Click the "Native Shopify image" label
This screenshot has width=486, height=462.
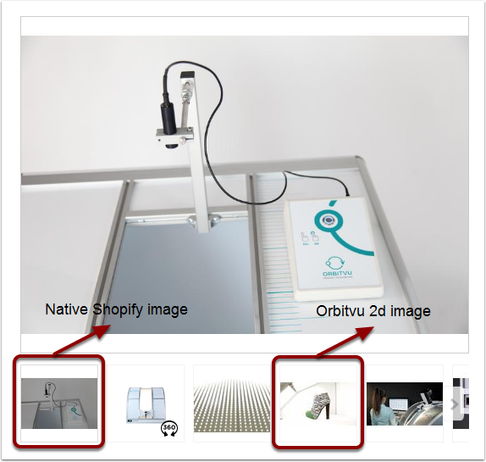(x=117, y=309)
